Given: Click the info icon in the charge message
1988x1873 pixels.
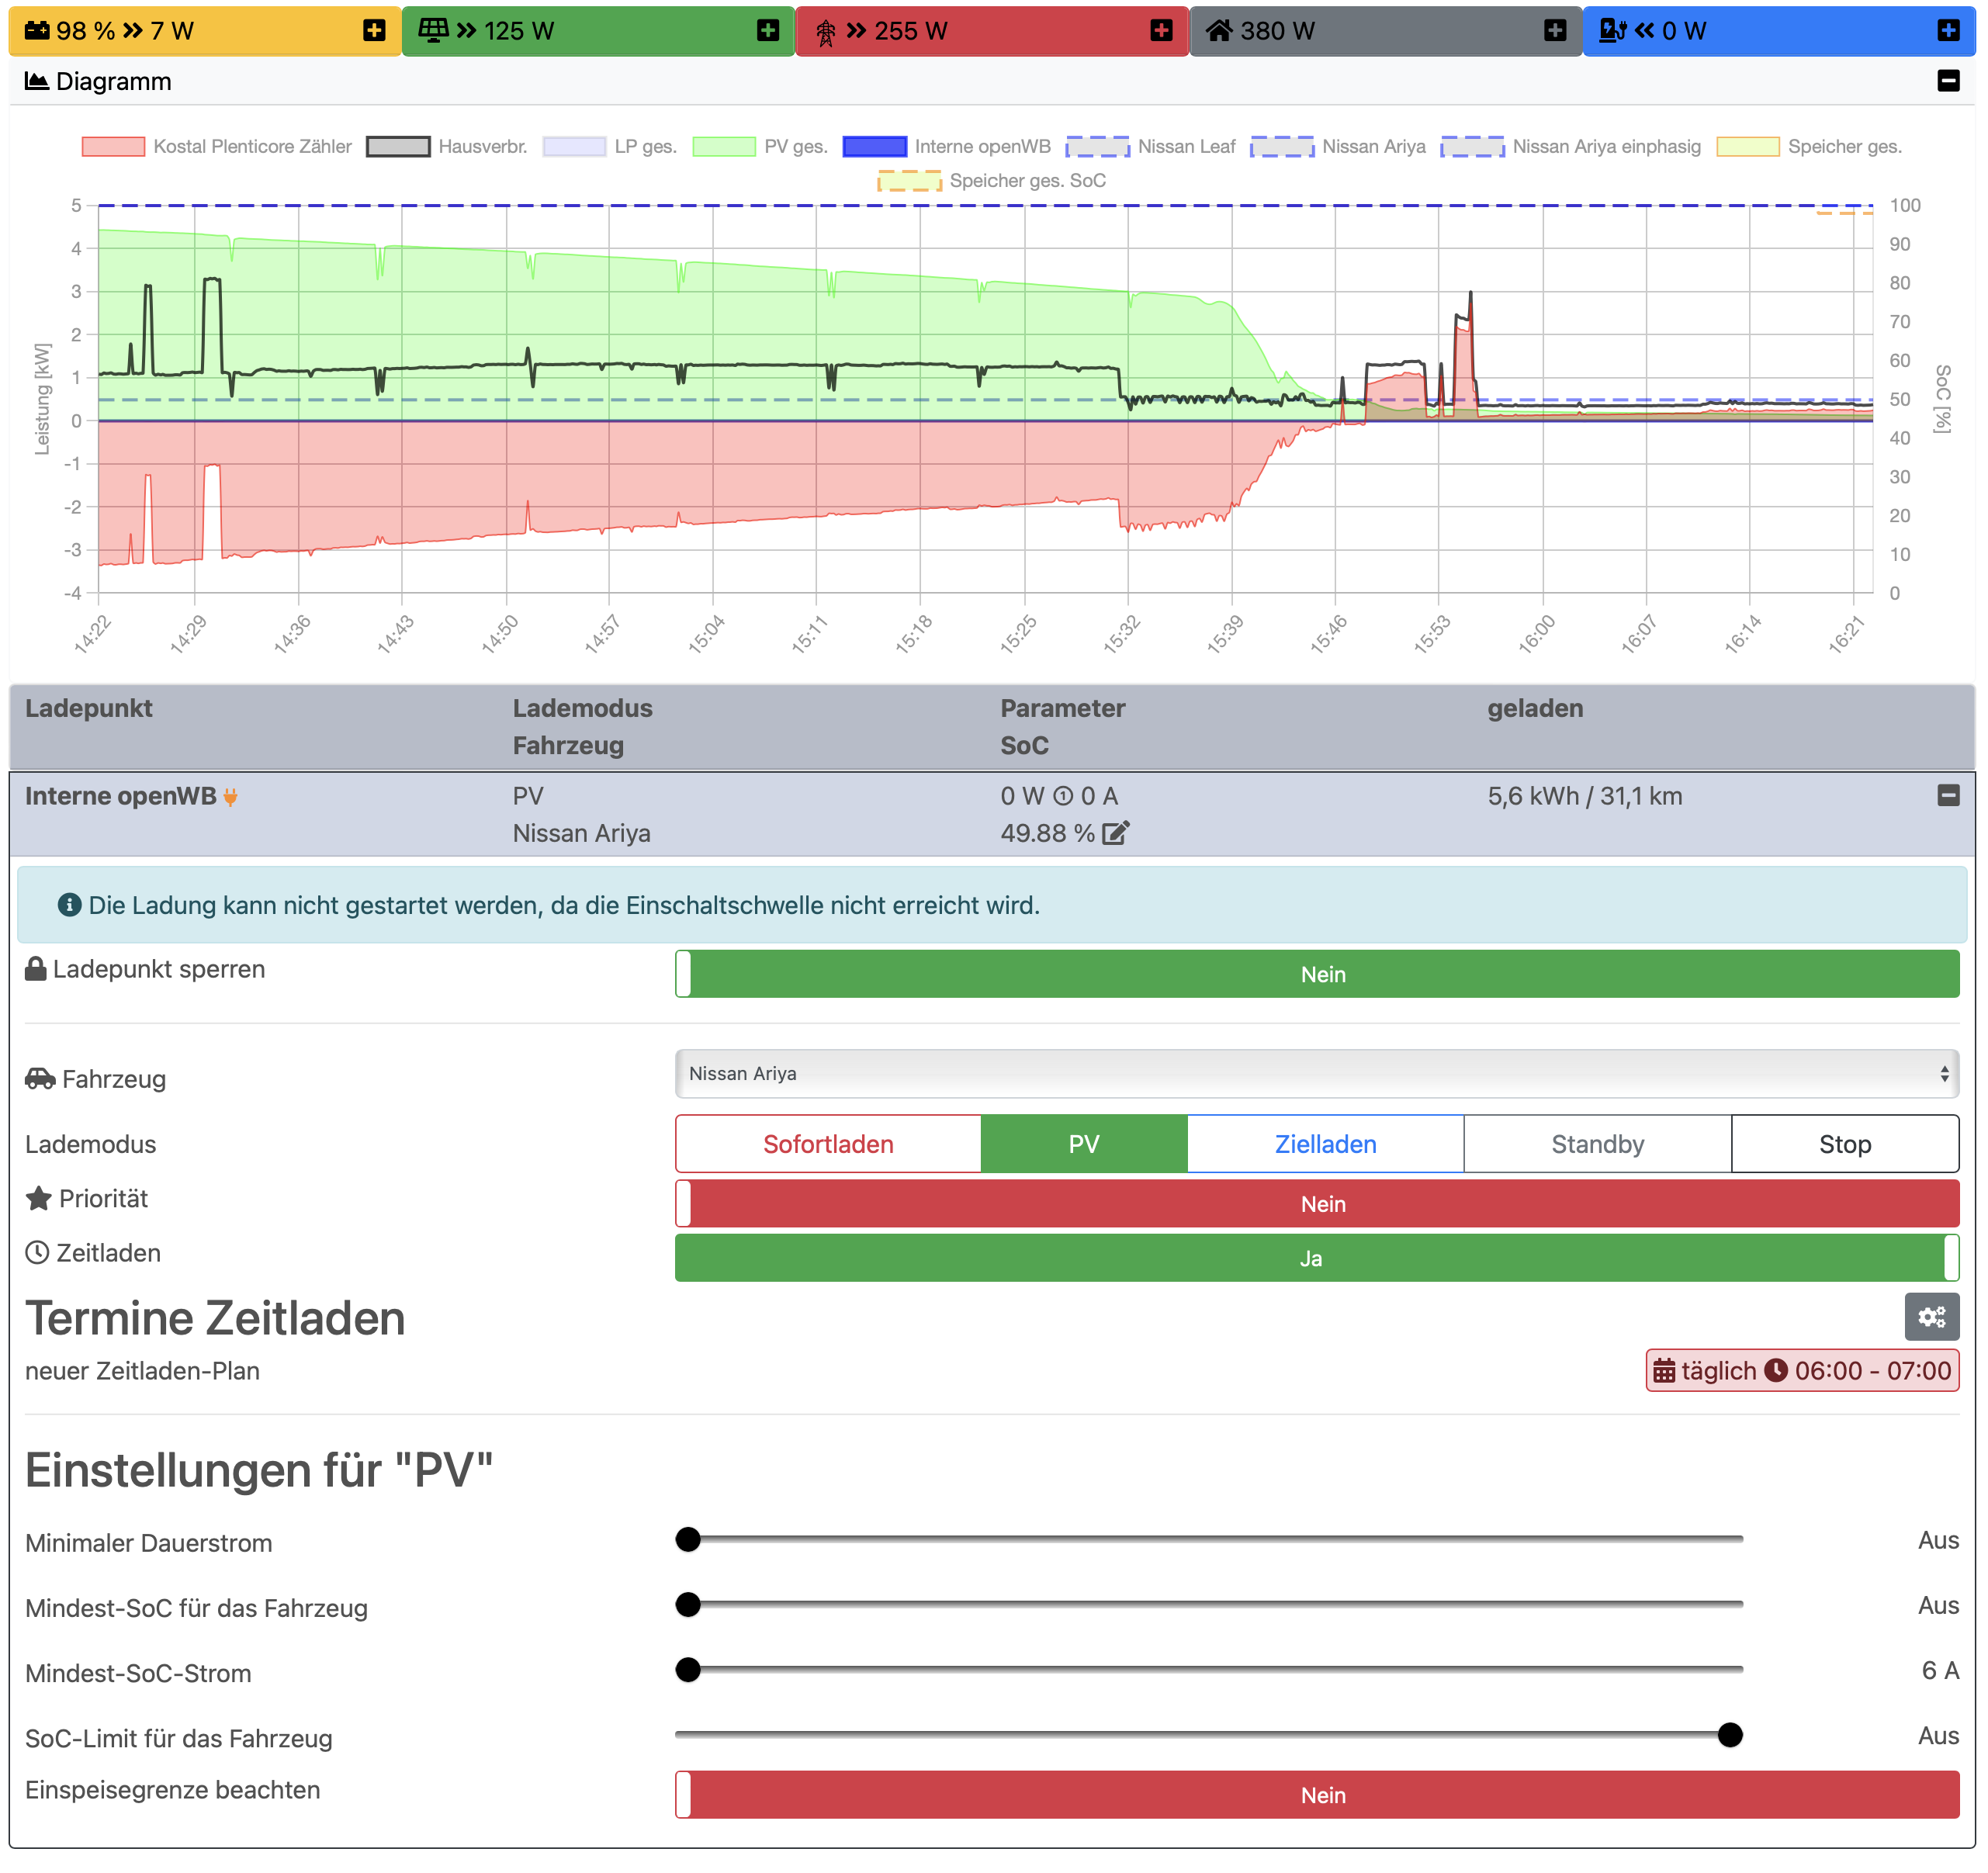Looking at the screenshot, I should point(69,905).
